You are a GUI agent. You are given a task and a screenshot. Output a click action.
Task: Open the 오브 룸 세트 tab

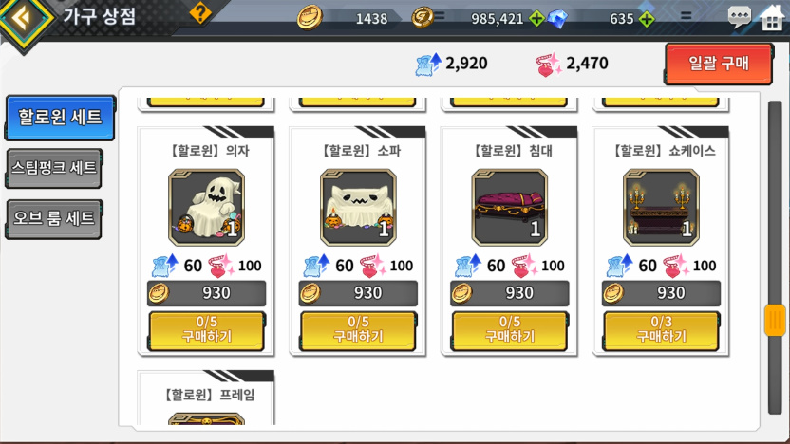coord(54,219)
